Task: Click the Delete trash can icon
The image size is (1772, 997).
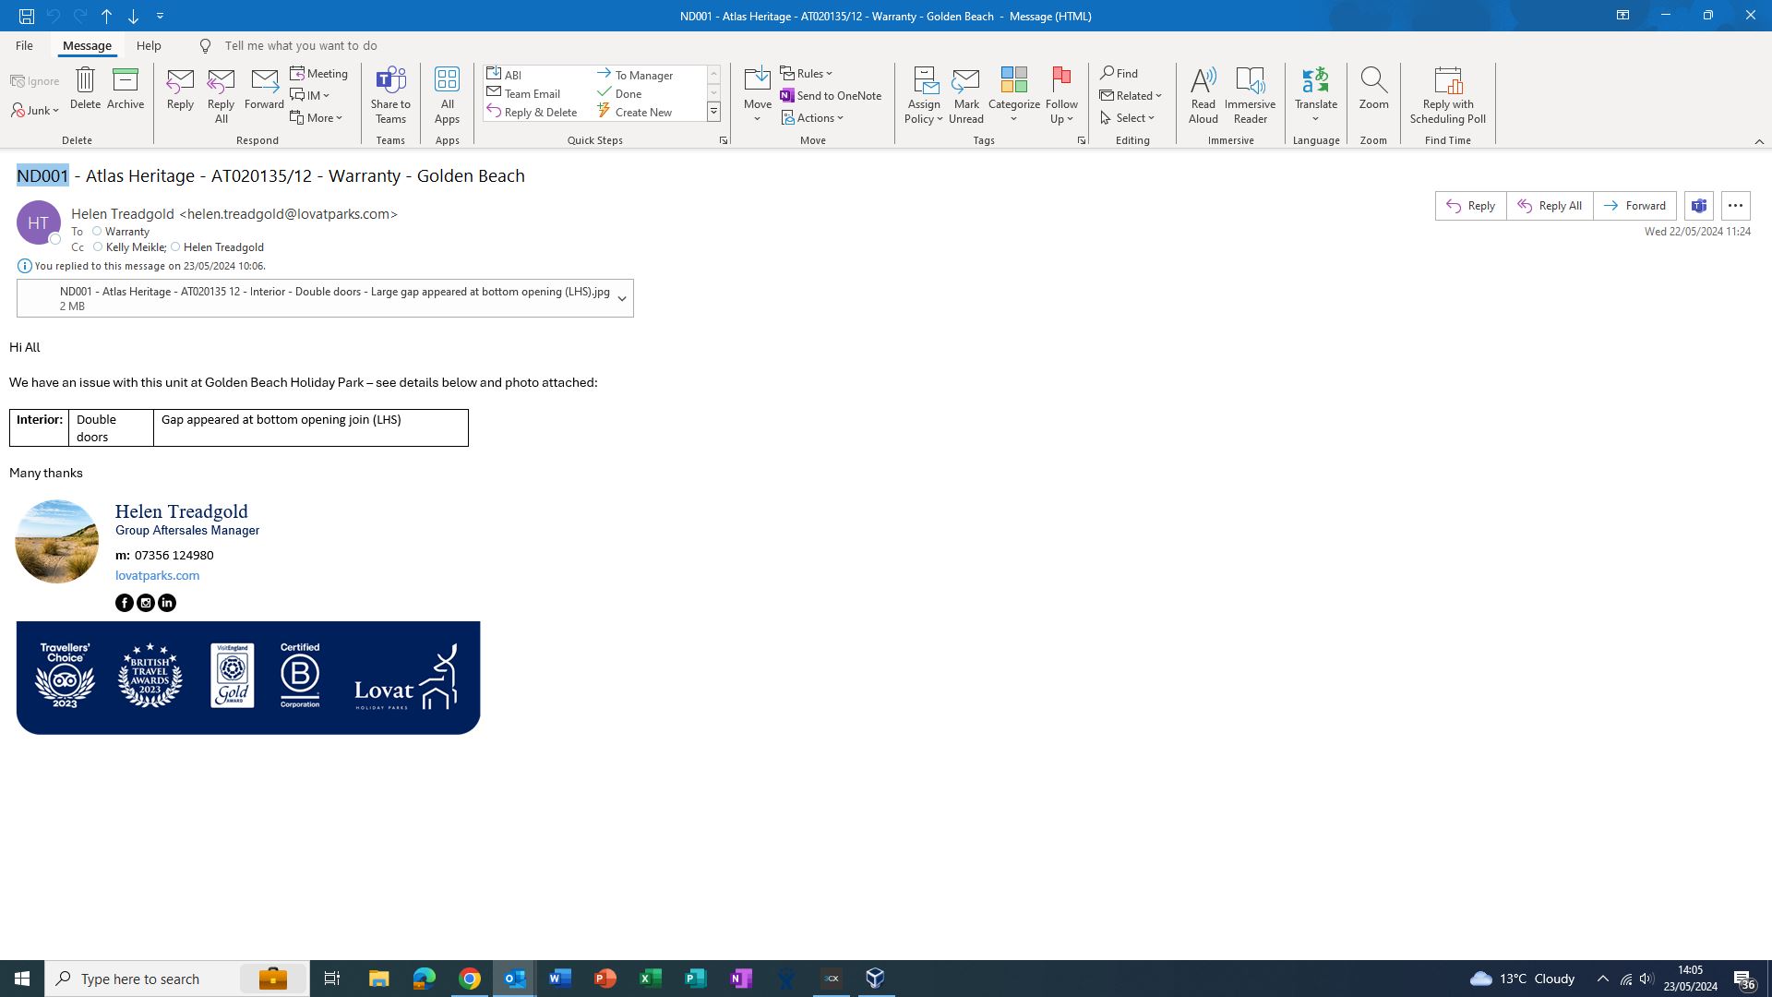Action: (85, 81)
